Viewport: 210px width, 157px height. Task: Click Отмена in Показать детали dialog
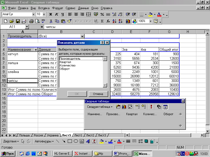coord(98,94)
